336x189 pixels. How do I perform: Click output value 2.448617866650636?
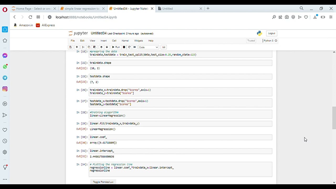102,156
